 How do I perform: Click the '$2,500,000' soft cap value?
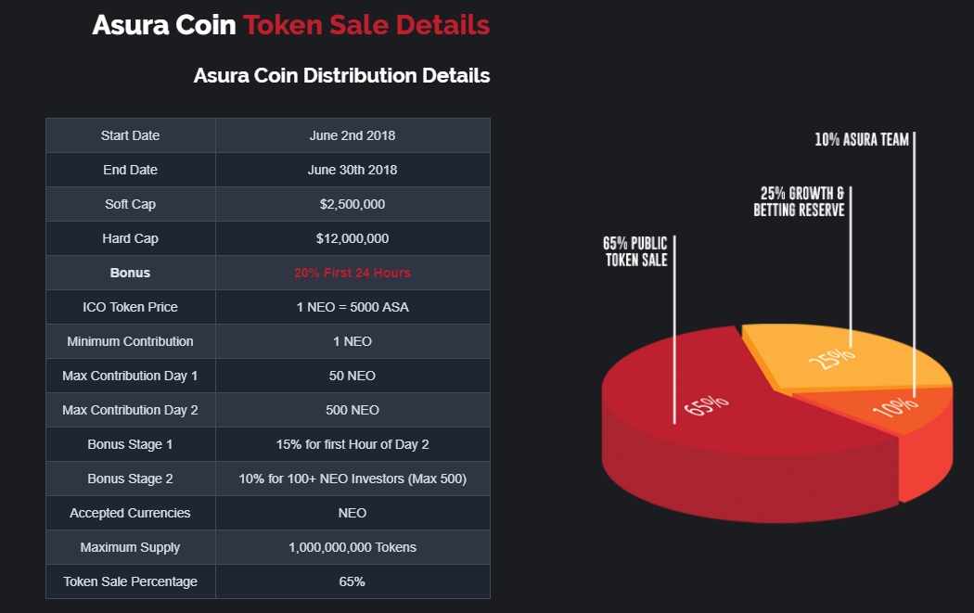click(352, 204)
